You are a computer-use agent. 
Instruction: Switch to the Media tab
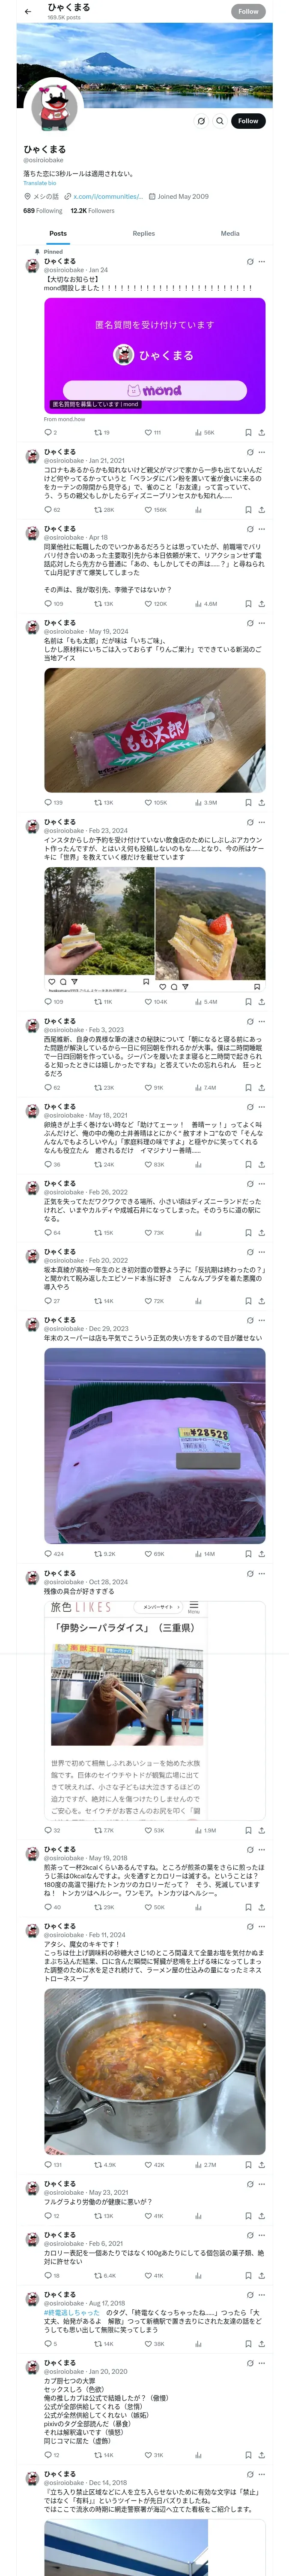pos(230,233)
